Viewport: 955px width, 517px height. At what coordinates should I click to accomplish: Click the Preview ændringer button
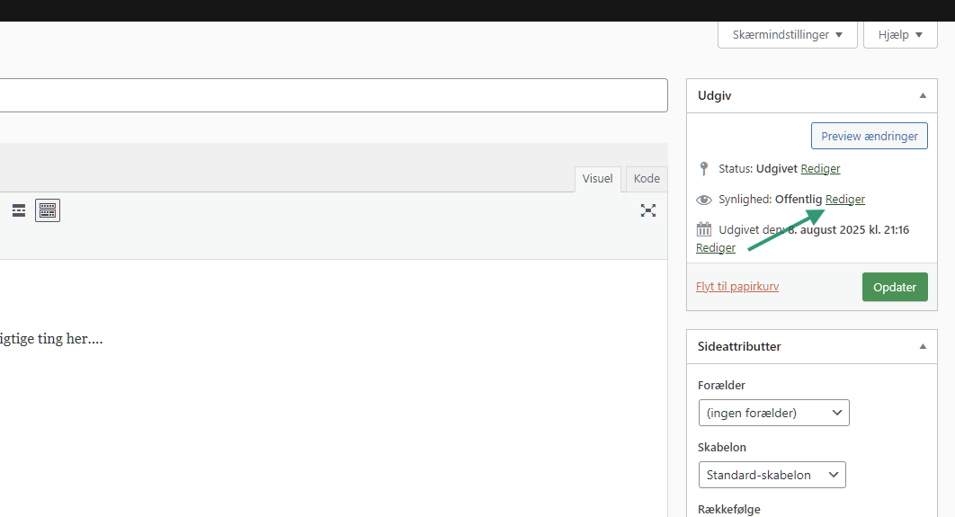[x=869, y=136]
